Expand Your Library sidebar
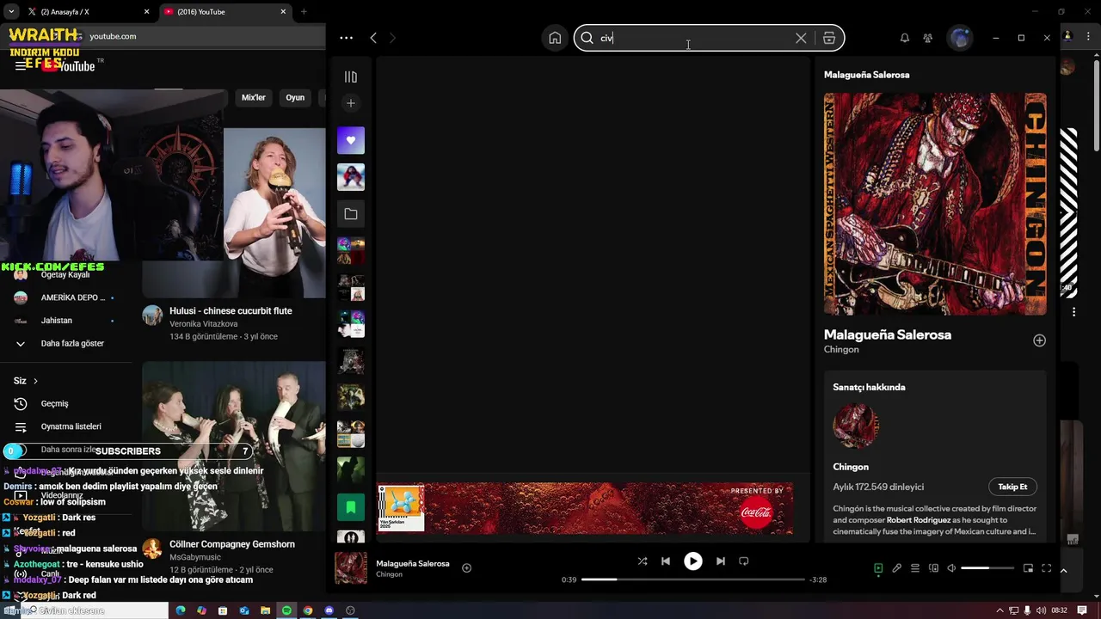Screen dimensions: 1101x619 [351, 77]
